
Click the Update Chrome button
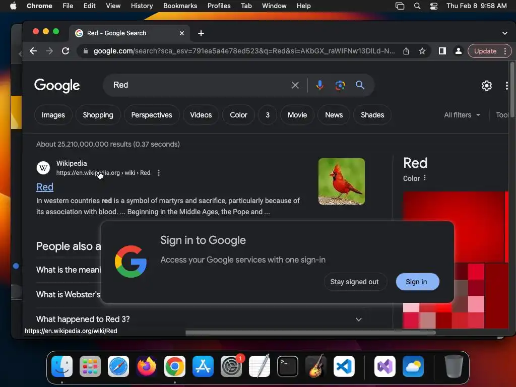[485, 51]
